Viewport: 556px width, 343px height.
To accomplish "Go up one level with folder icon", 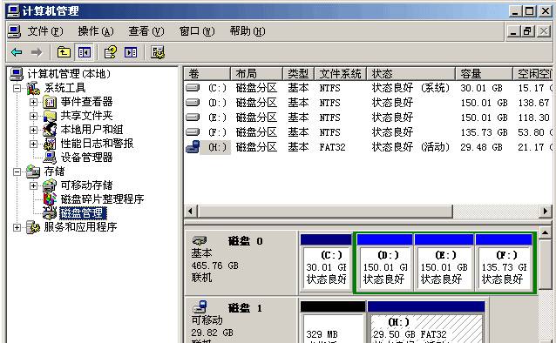I will [x=64, y=53].
